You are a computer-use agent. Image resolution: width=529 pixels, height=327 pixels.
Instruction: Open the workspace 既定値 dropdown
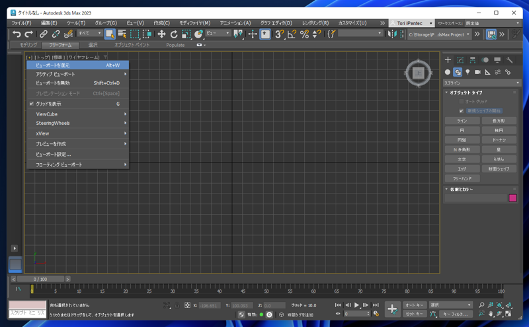(493, 23)
